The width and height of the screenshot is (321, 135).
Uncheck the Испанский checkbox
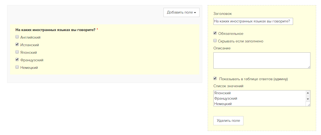coord(17,45)
